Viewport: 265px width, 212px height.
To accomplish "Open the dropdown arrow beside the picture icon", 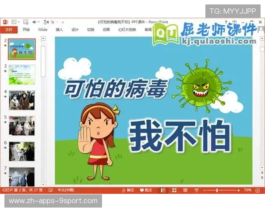I will (x=19, y=22).
